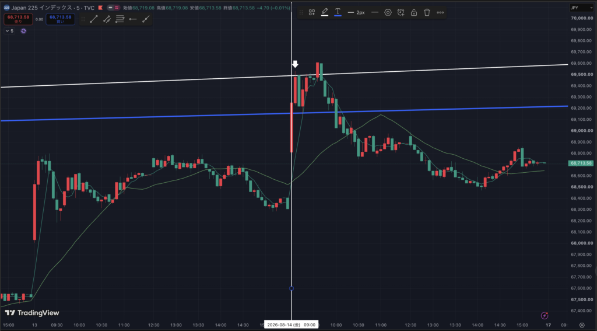
Task: Toggle the red flag on Japan 225 symbol
Action: pyautogui.click(x=100, y=8)
